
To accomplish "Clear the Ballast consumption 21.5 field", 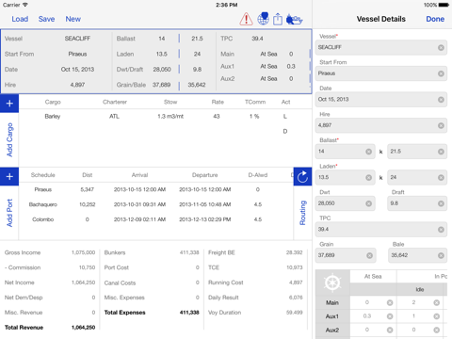I will tap(441, 152).
